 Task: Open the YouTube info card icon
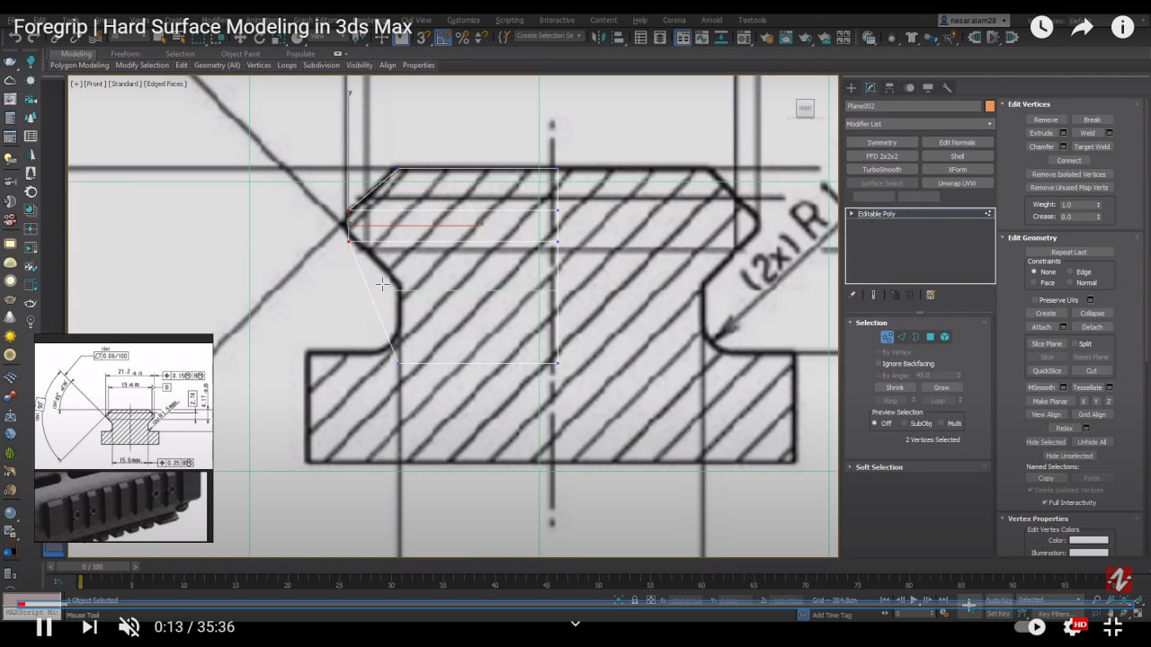coord(1122,27)
